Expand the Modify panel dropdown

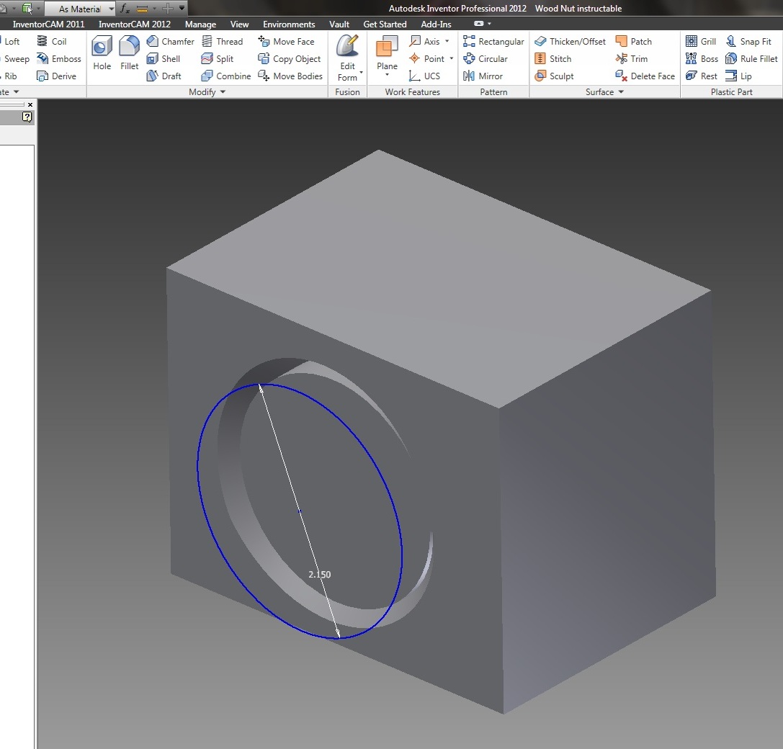[x=223, y=92]
